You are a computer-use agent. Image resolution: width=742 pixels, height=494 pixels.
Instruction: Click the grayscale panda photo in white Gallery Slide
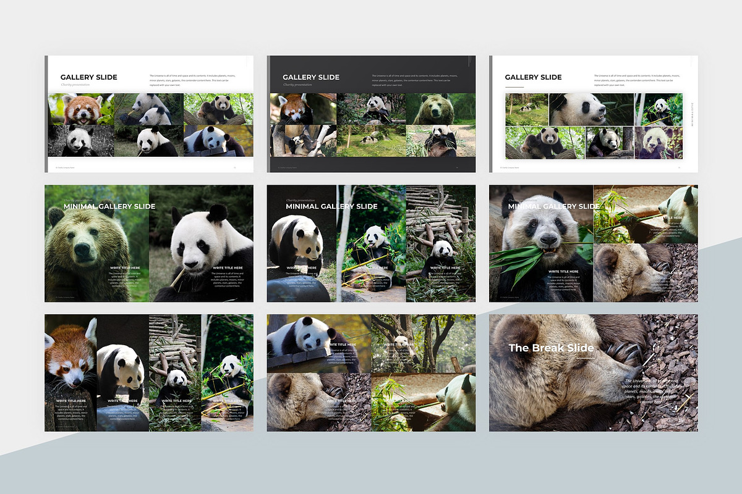click(x=81, y=141)
